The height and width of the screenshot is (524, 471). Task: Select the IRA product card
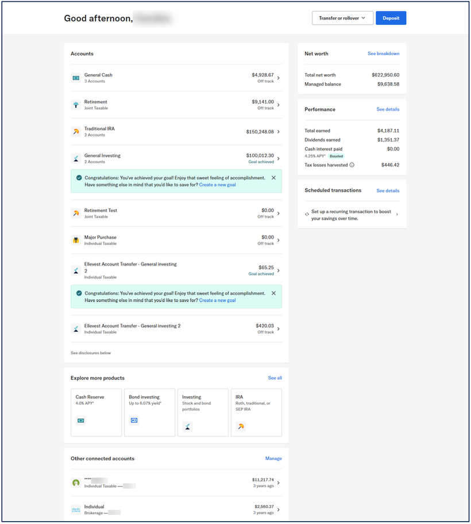[256, 412]
